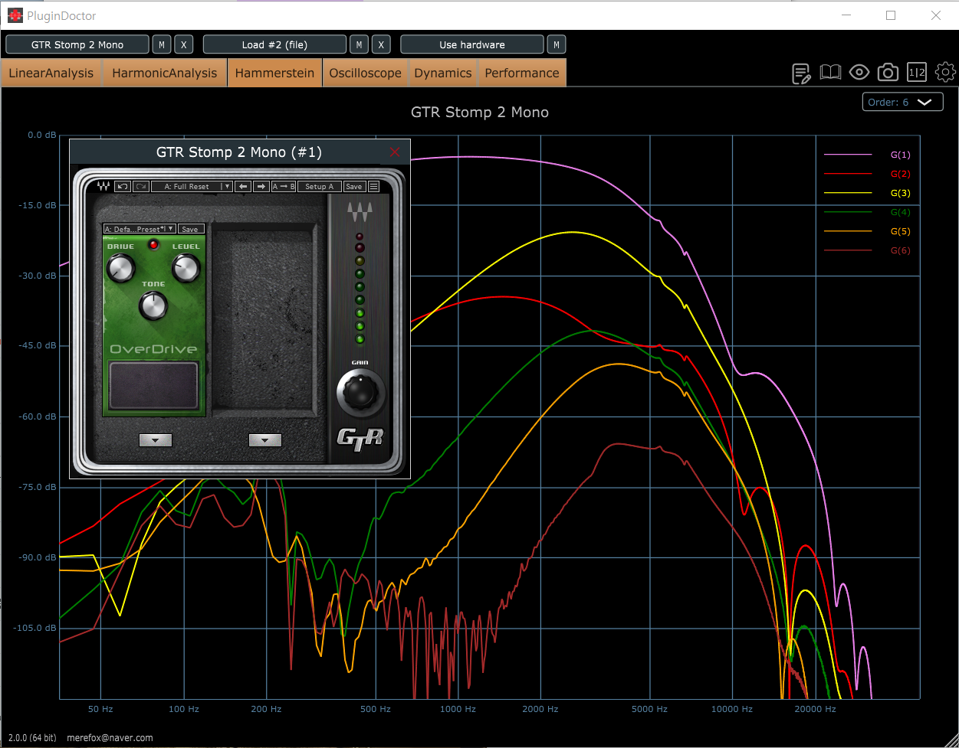Toggle hardware M button
Image resolution: width=959 pixels, height=748 pixels.
pyautogui.click(x=557, y=44)
